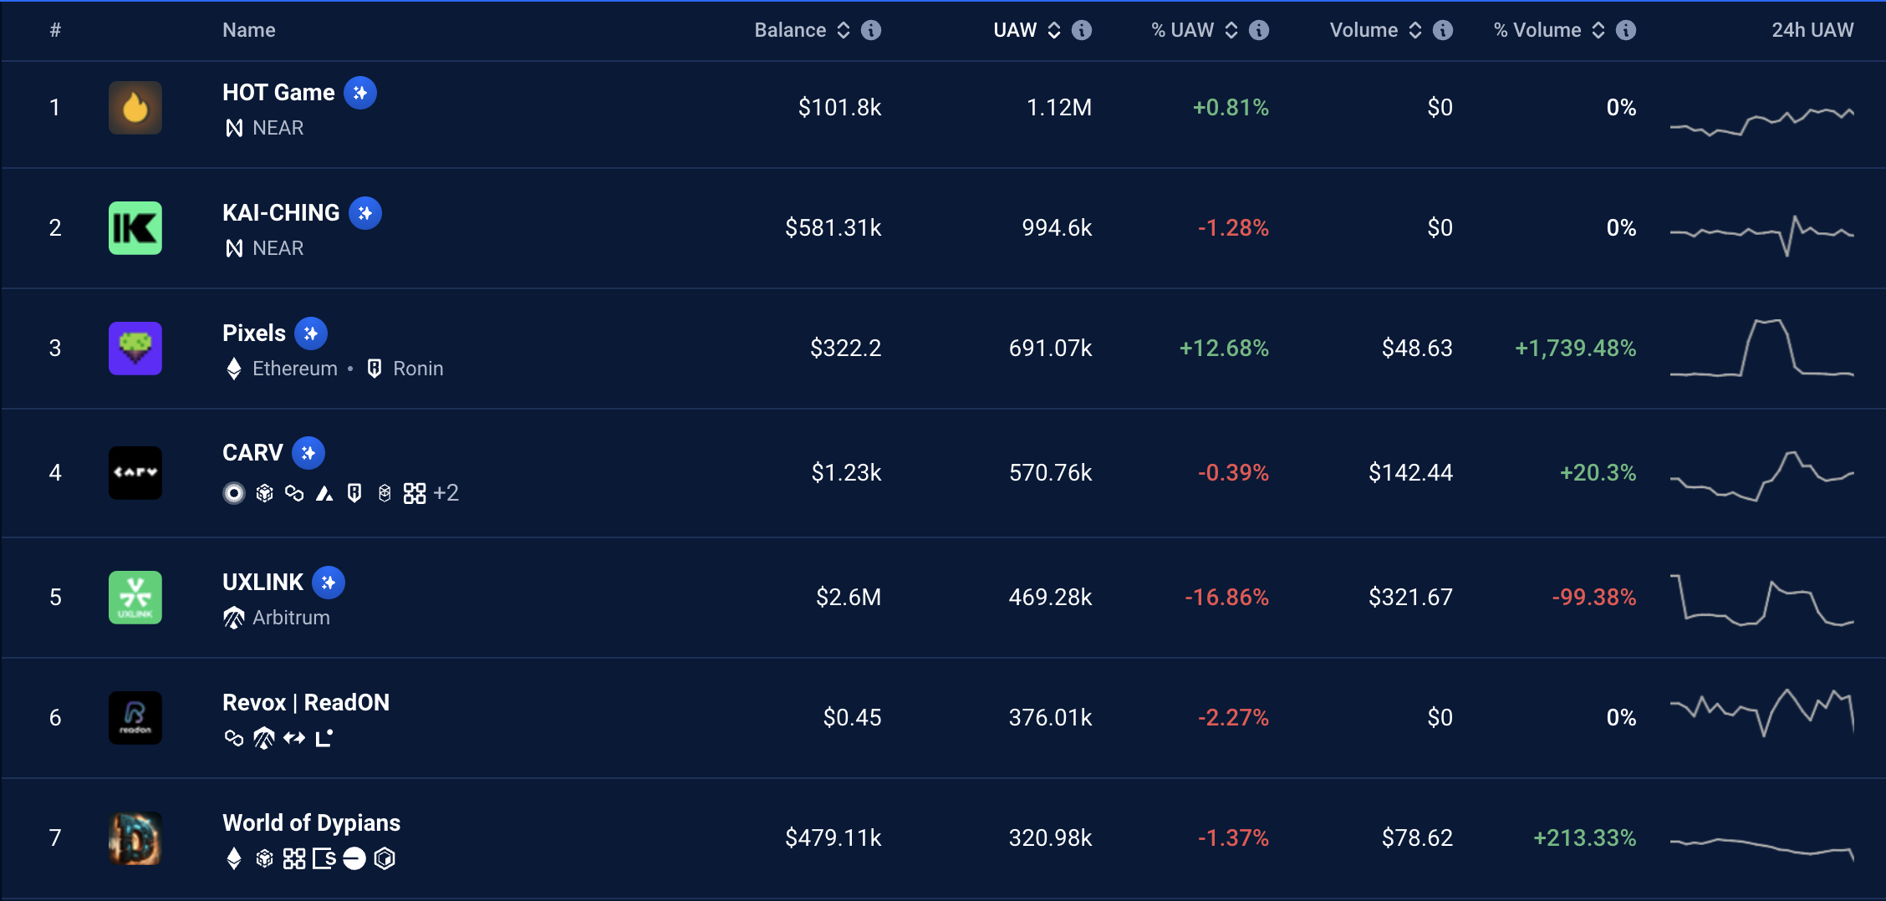
Task: Click the Ethereum icon in Pixels row
Action: tap(234, 369)
